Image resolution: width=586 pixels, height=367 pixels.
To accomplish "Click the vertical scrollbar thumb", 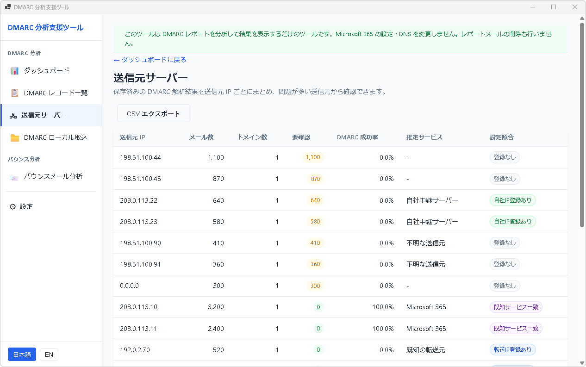I will 582,125.
